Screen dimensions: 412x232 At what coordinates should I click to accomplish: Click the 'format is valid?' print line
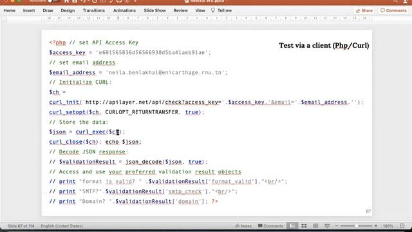pyautogui.click(x=168, y=182)
